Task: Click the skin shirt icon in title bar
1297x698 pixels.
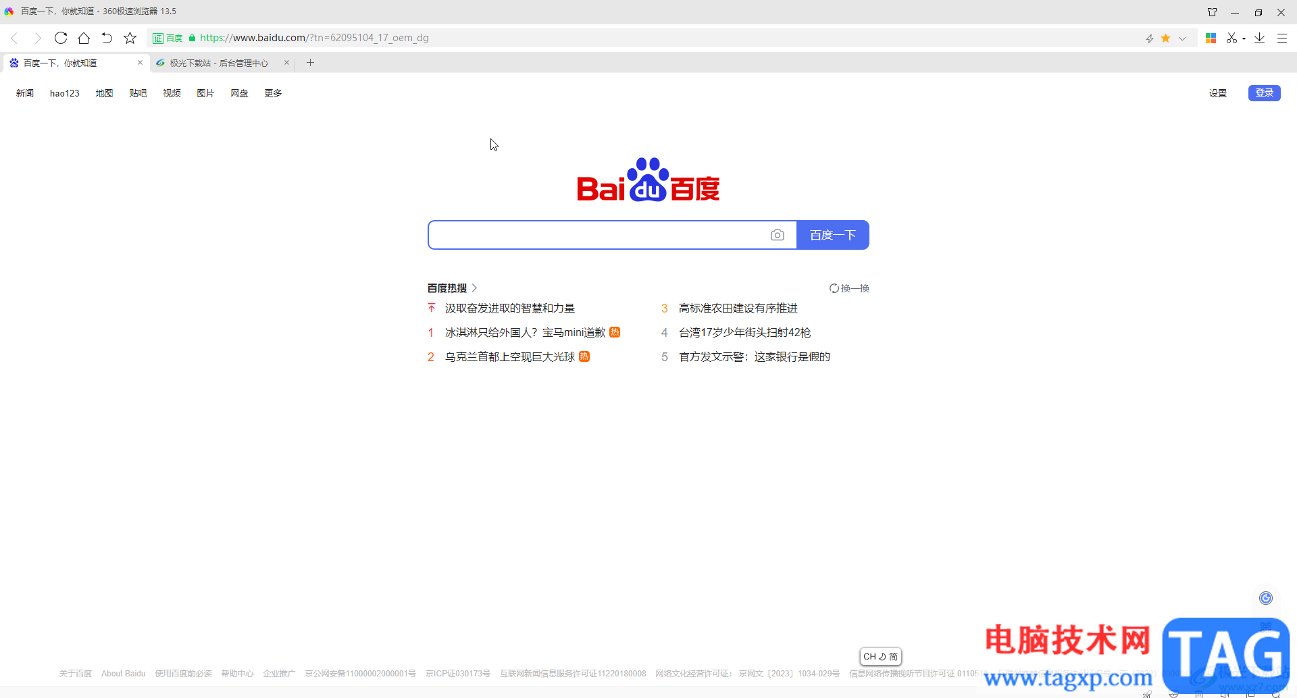Action: [1212, 12]
